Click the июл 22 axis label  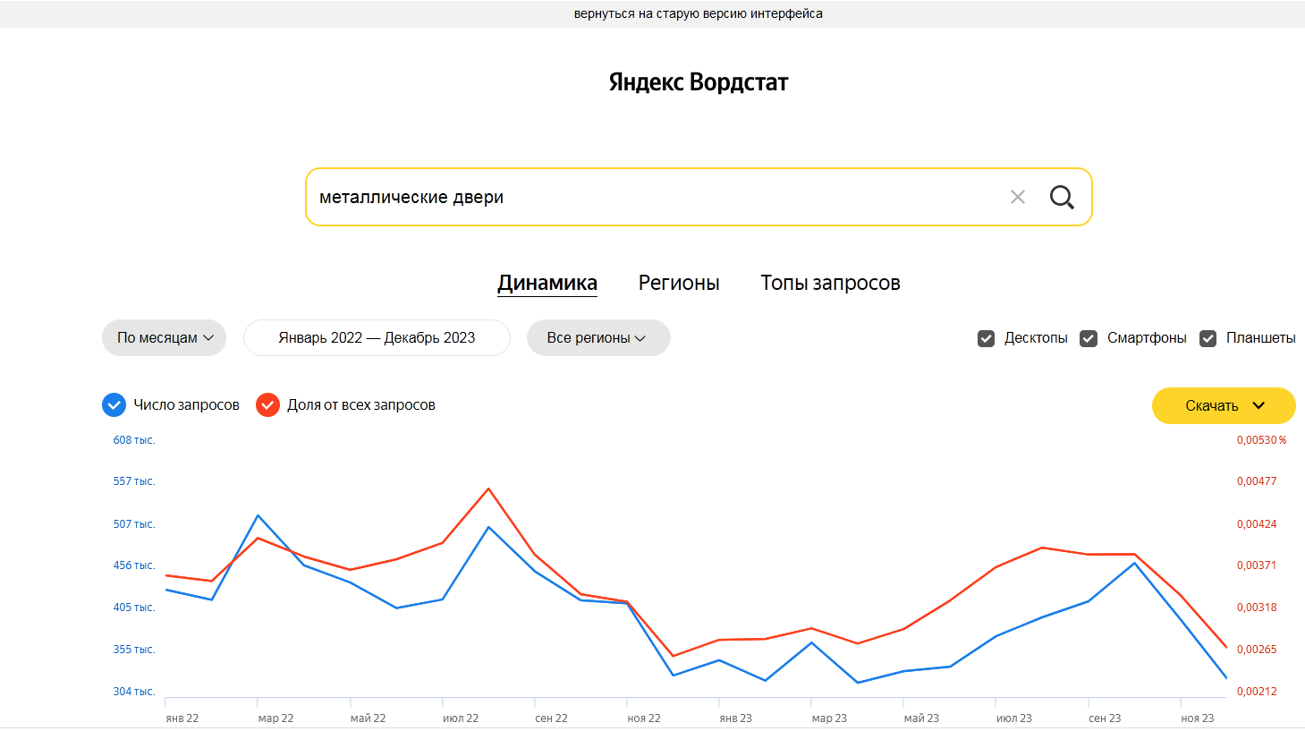tap(461, 718)
